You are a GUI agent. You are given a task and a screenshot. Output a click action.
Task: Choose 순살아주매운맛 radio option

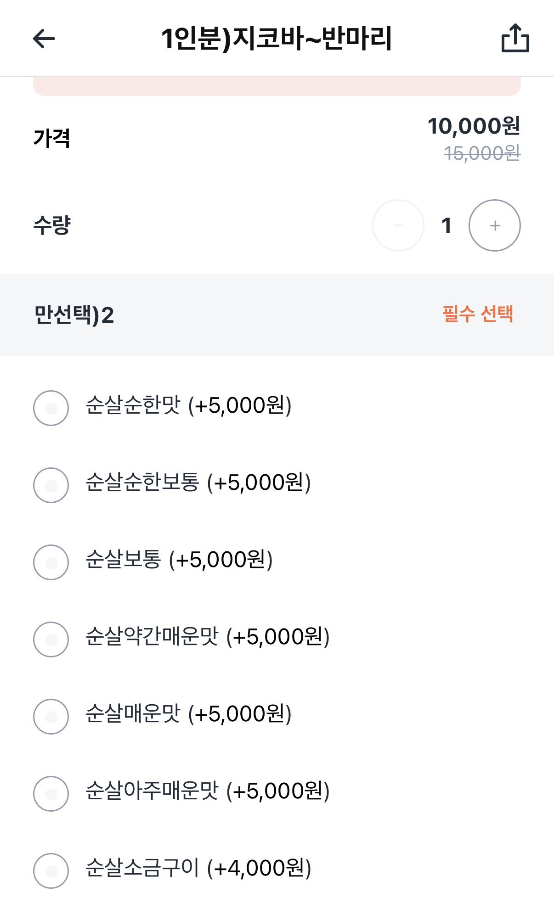coord(51,794)
